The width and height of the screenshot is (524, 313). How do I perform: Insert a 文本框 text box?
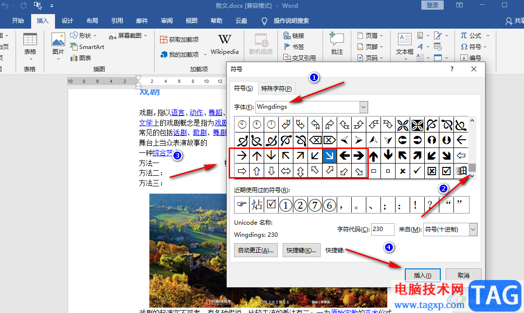405,47
